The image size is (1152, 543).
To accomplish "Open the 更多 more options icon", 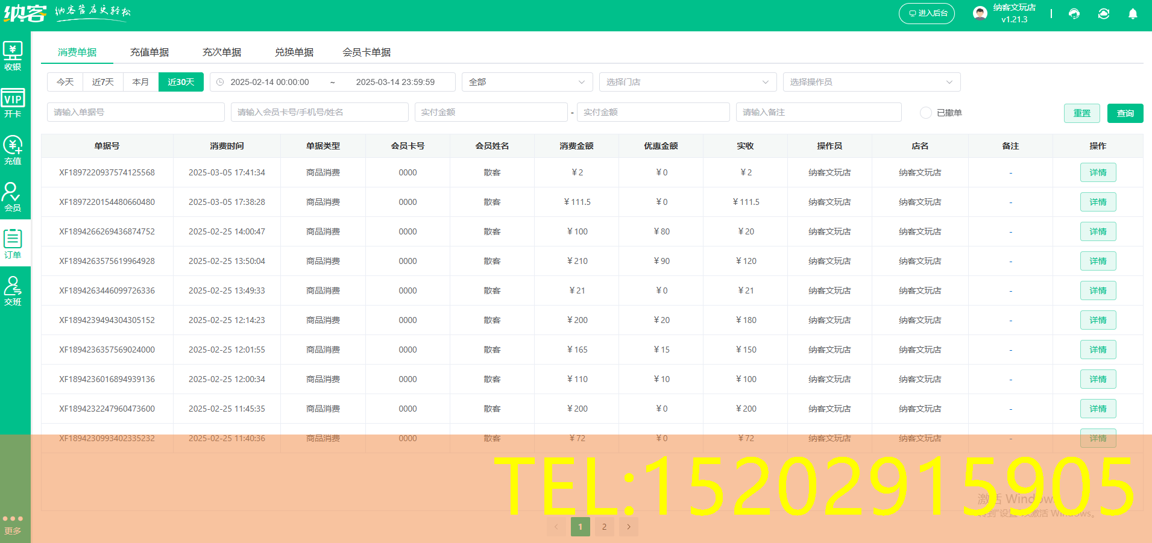I will (x=13, y=521).
